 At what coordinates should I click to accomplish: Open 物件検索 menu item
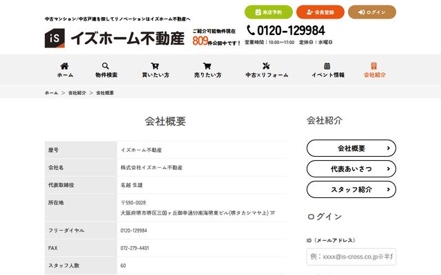tap(106, 75)
